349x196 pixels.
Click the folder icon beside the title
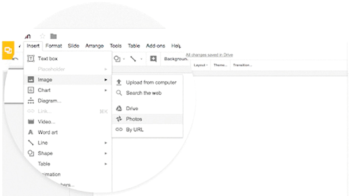[53, 36]
